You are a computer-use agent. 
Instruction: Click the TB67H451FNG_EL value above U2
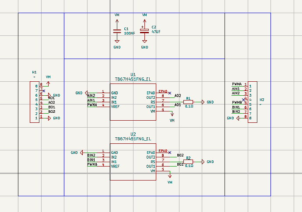pyautogui.click(x=133, y=139)
